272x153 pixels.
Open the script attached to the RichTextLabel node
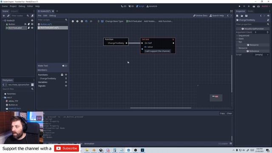[x=28, y=28]
